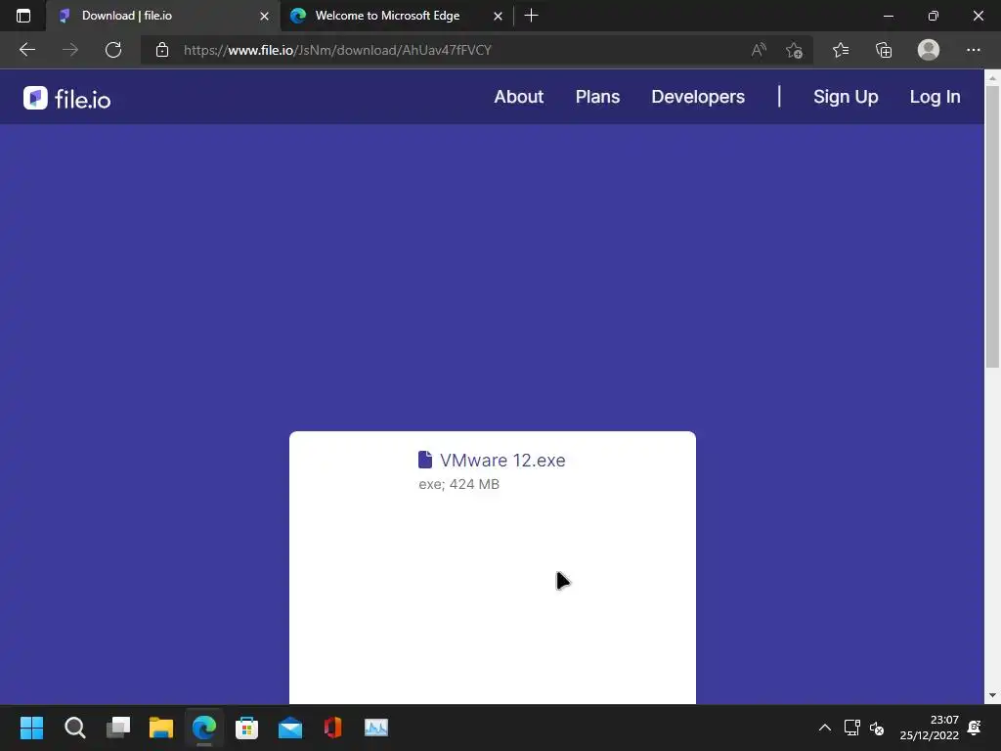Open taskbar Search
The width and height of the screenshot is (1001, 751).
74,728
